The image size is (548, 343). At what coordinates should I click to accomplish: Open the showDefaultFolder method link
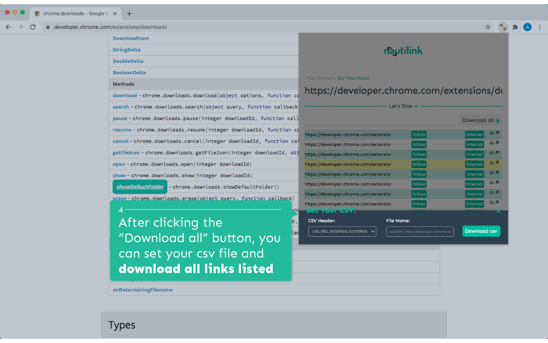click(140, 187)
